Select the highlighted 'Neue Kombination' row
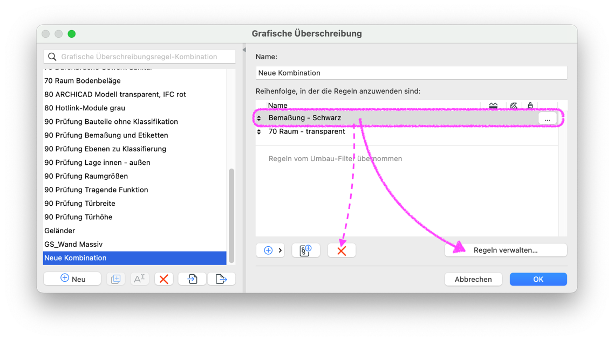 [134, 258]
